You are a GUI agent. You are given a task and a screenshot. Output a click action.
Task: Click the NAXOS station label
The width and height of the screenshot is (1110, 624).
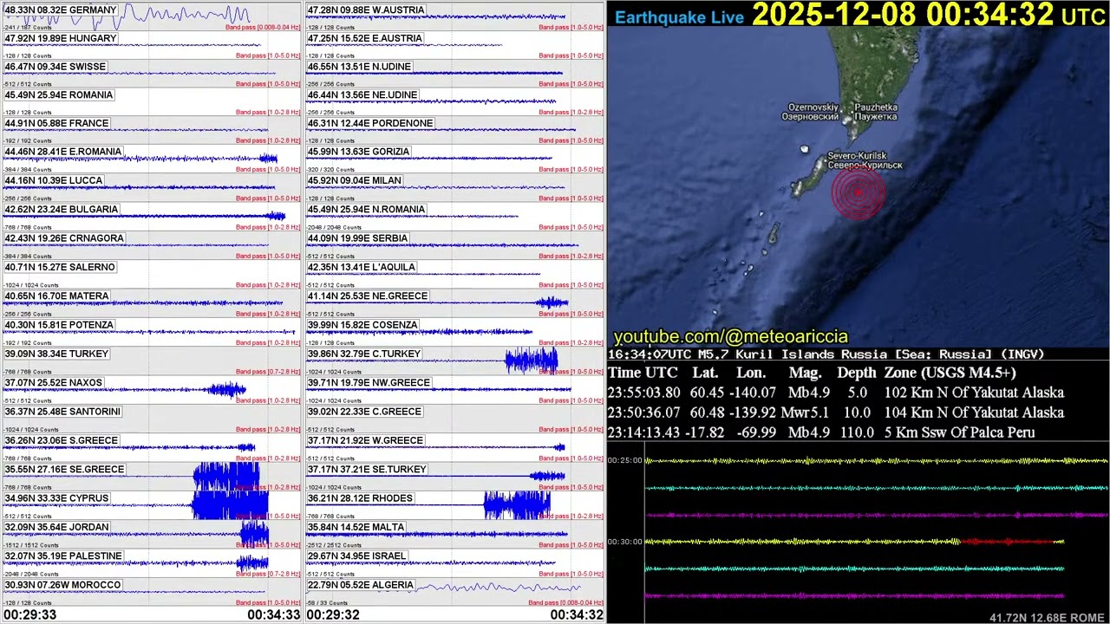pos(54,383)
